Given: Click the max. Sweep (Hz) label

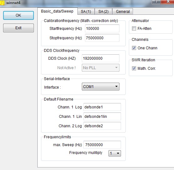Looking at the screenshot, I should click(x=67, y=145).
